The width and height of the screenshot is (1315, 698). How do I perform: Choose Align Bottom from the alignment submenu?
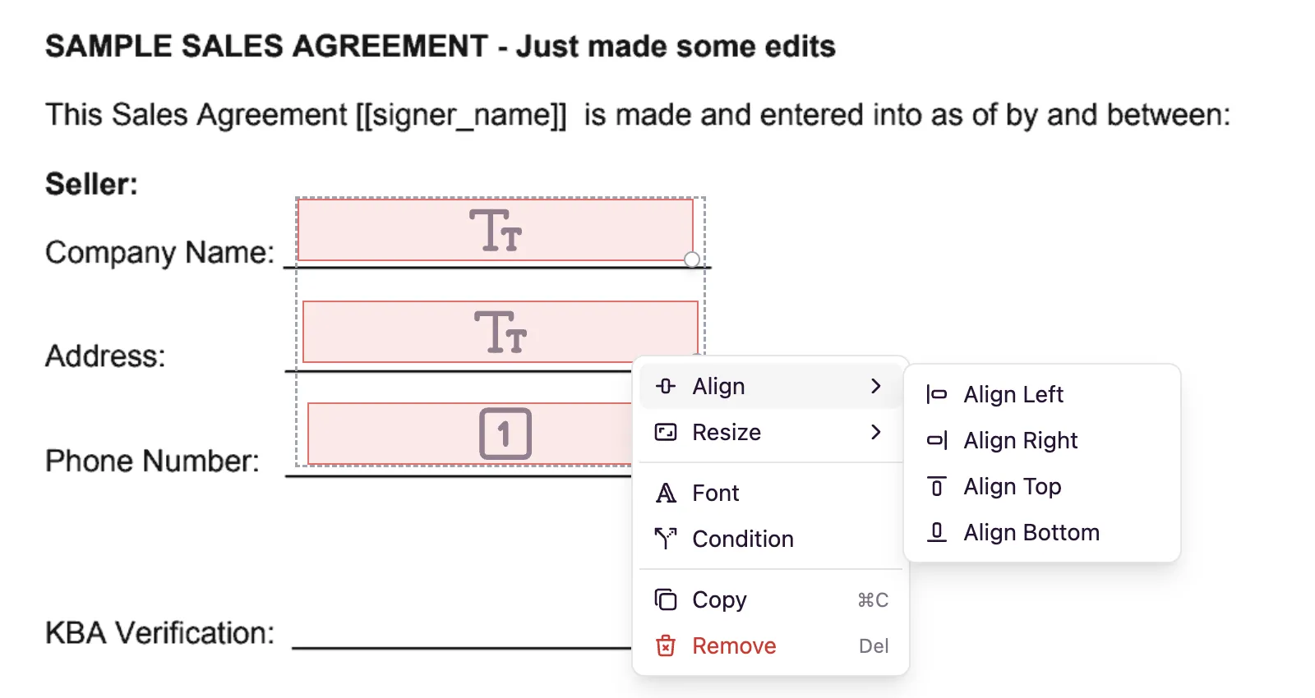click(x=1031, y=532)
